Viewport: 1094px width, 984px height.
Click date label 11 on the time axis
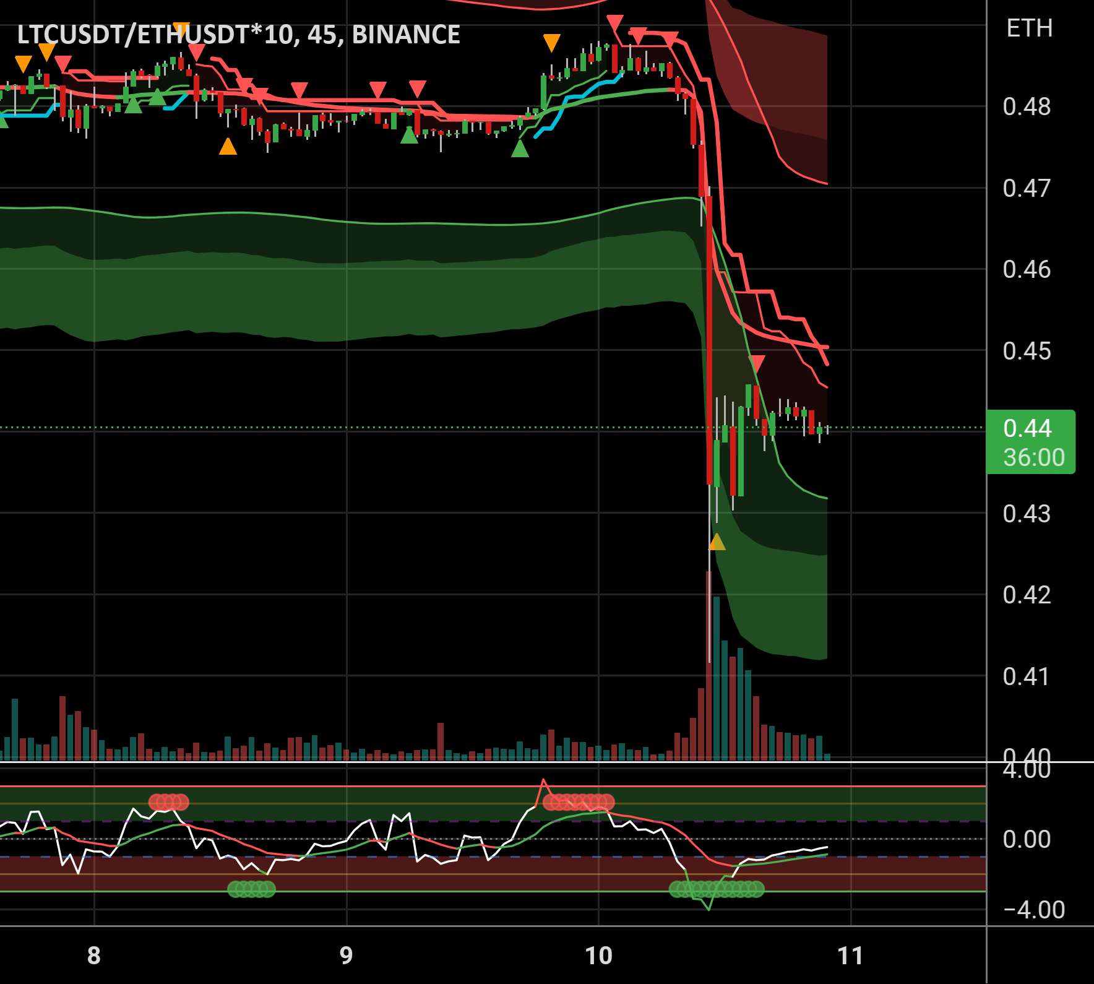tap(850, 956)
